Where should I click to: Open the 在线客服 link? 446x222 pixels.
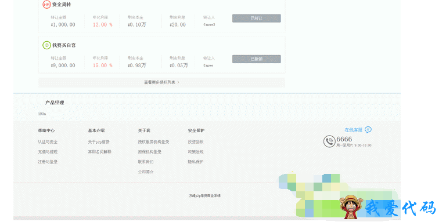point(354,130)
